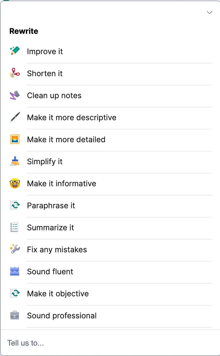The image size is (220, 356).
Task: Choose Make it objective from the list
Action: click(x=58, y=294)
